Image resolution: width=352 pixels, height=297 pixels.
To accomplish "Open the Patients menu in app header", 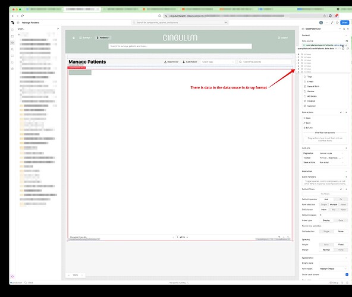I will click(x=103, y=37).
